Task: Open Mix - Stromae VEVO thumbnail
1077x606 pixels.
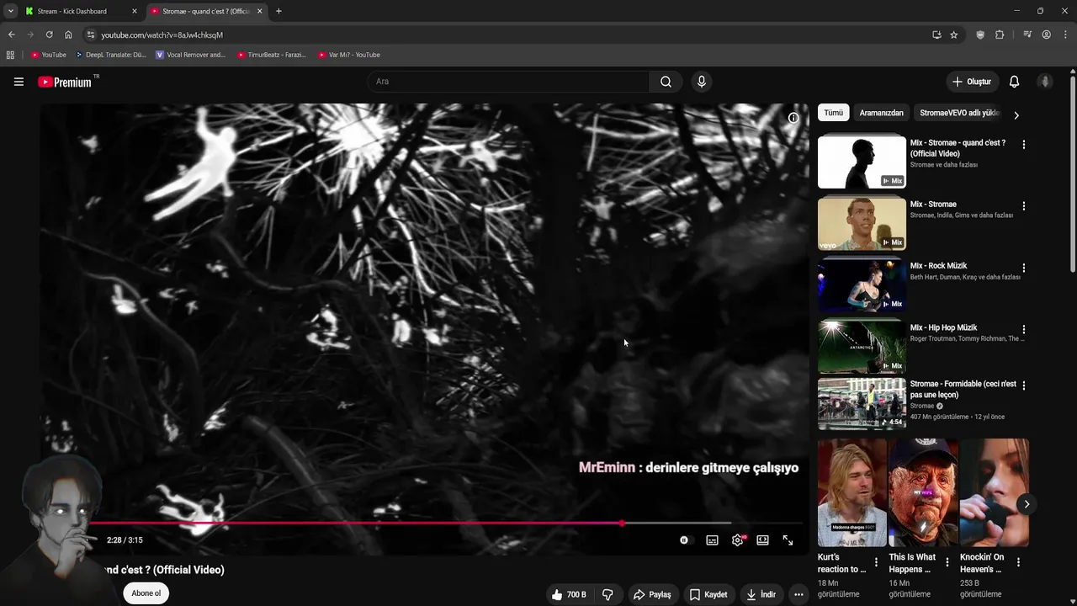Action: [862, 223]
